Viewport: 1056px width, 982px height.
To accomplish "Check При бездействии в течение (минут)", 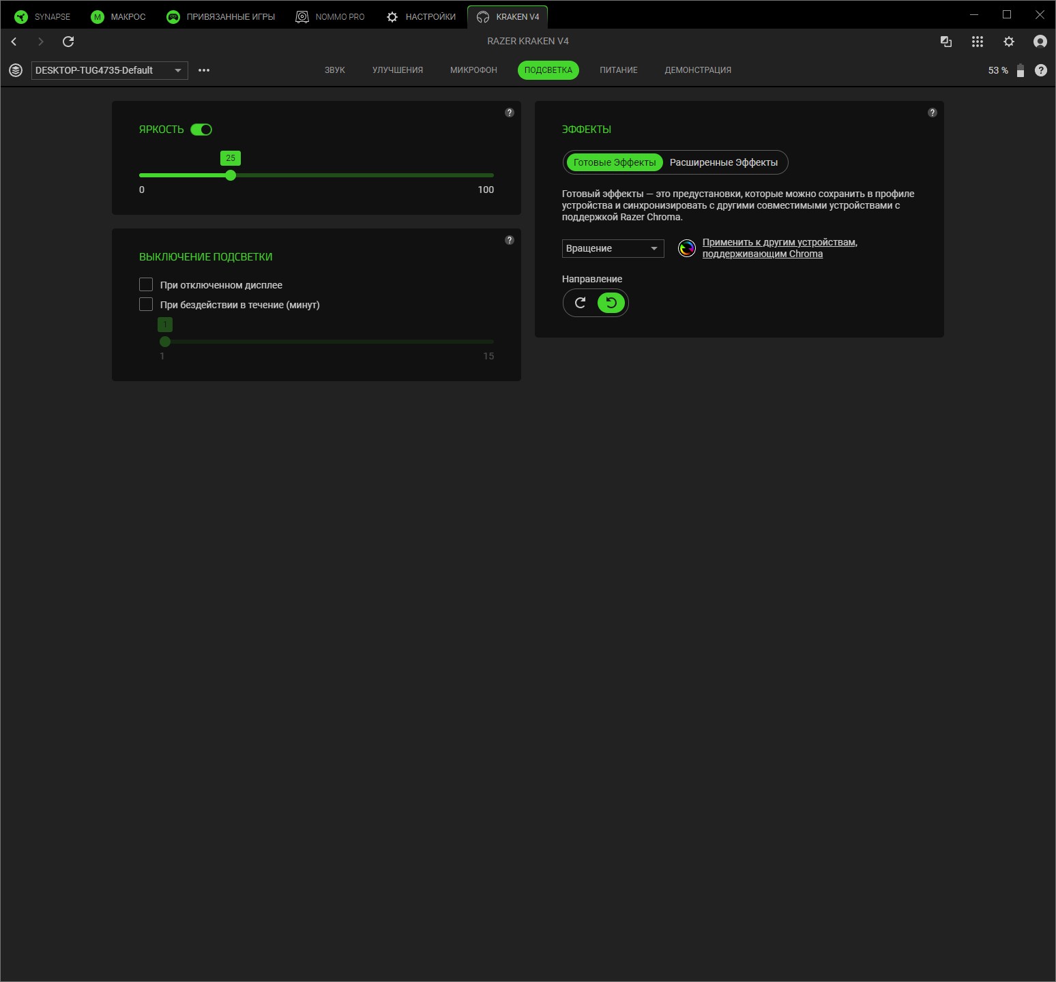I will coord(146,304).
